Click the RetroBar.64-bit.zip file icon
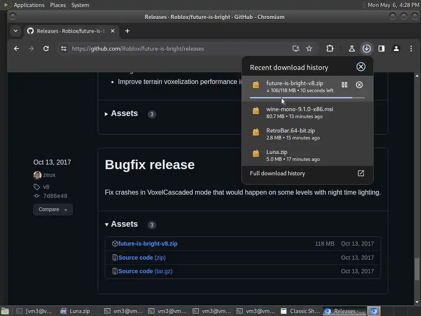 tap(256, 132)
